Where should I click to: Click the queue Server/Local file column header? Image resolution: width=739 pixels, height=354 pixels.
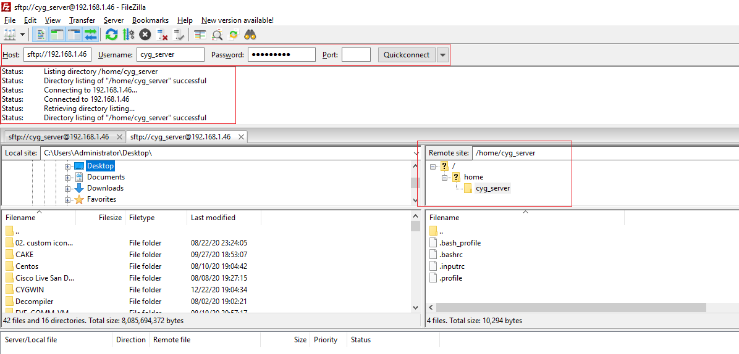[57, 340]
